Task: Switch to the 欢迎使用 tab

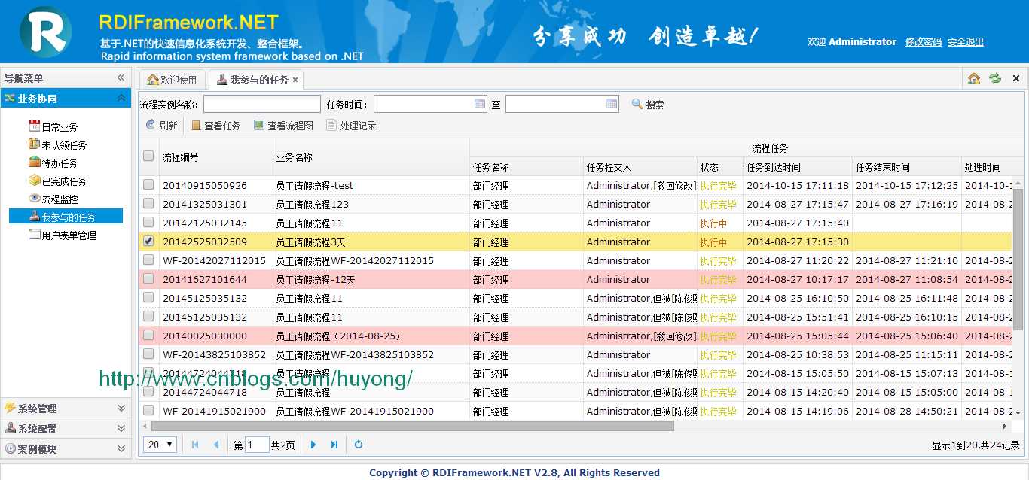Action: (173, 79)
